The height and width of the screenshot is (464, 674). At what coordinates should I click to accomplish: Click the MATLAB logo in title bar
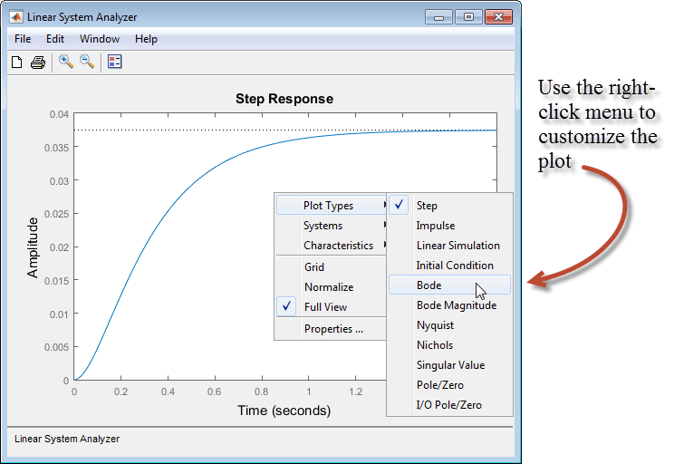click(x=16, y=17)
